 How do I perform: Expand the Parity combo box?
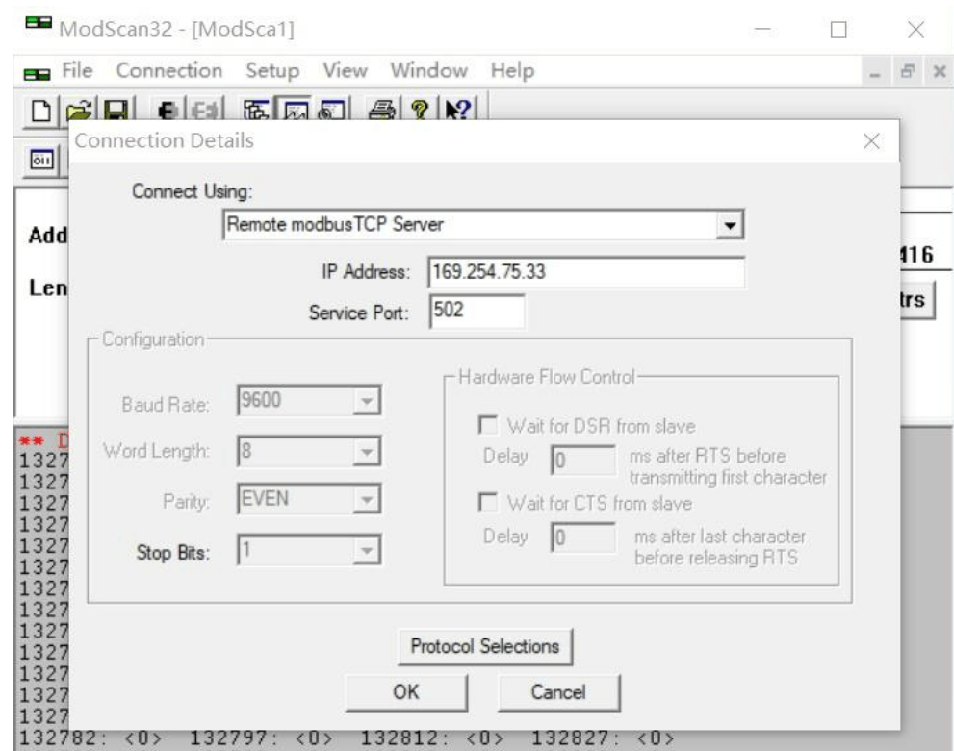pos(366,499)
